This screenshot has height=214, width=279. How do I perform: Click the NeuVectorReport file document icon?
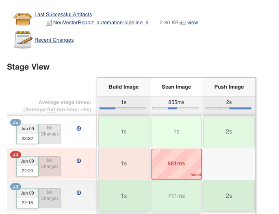click(x=49, y=23)
